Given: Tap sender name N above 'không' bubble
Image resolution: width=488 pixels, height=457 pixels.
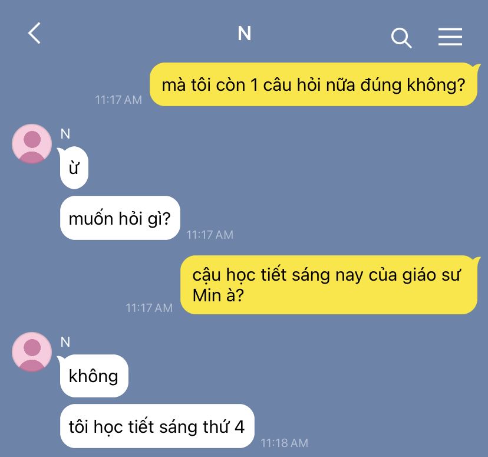Looking at the screenshot, I should [x=65, y=342].
